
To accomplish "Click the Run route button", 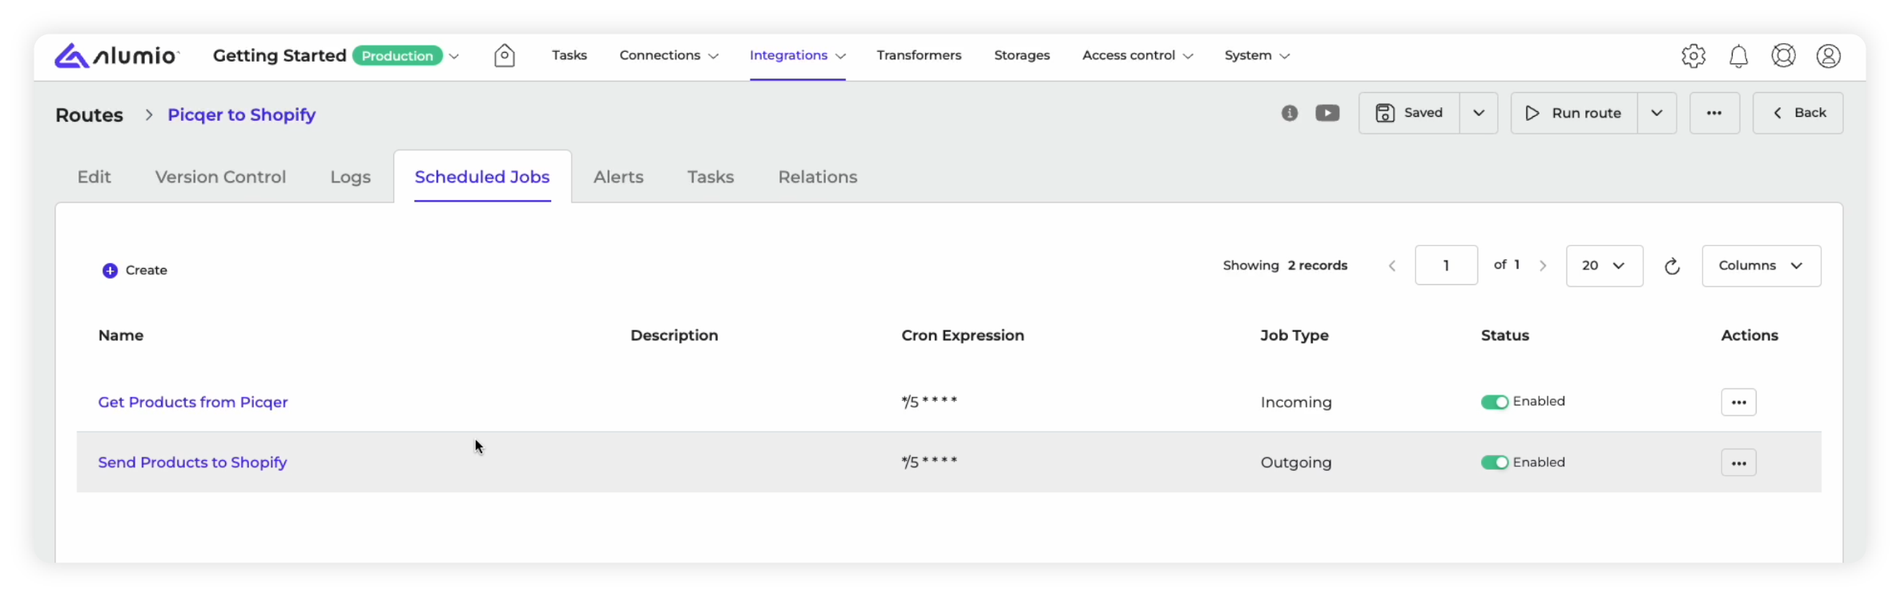I will pos(1574,113).
